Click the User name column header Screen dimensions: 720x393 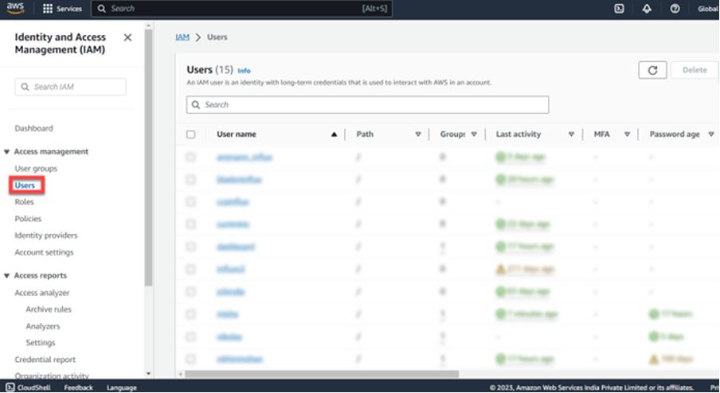(237, 134)
